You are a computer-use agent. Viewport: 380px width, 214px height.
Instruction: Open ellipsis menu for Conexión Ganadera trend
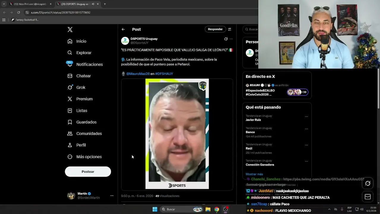[x=306, y=161]
